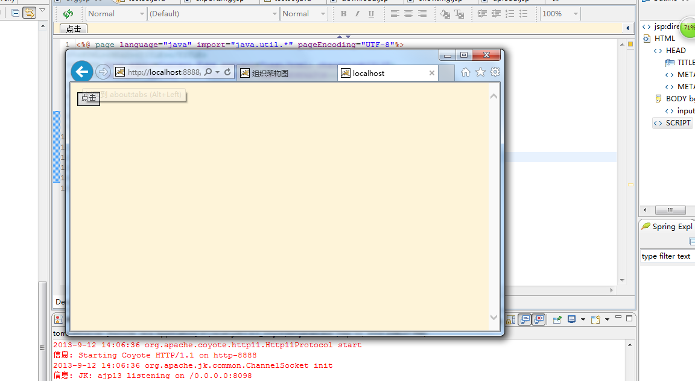
Task: Pin the console view
Action: 557,320
